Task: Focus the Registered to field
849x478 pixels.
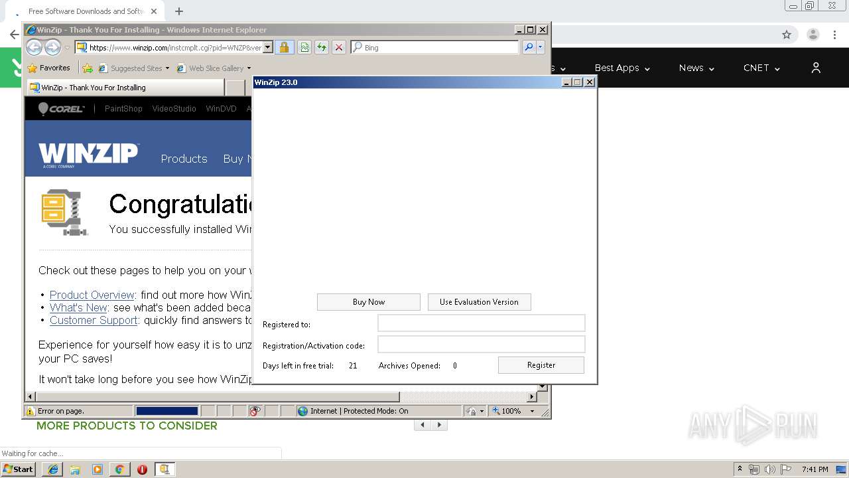Action: (482, 323)
